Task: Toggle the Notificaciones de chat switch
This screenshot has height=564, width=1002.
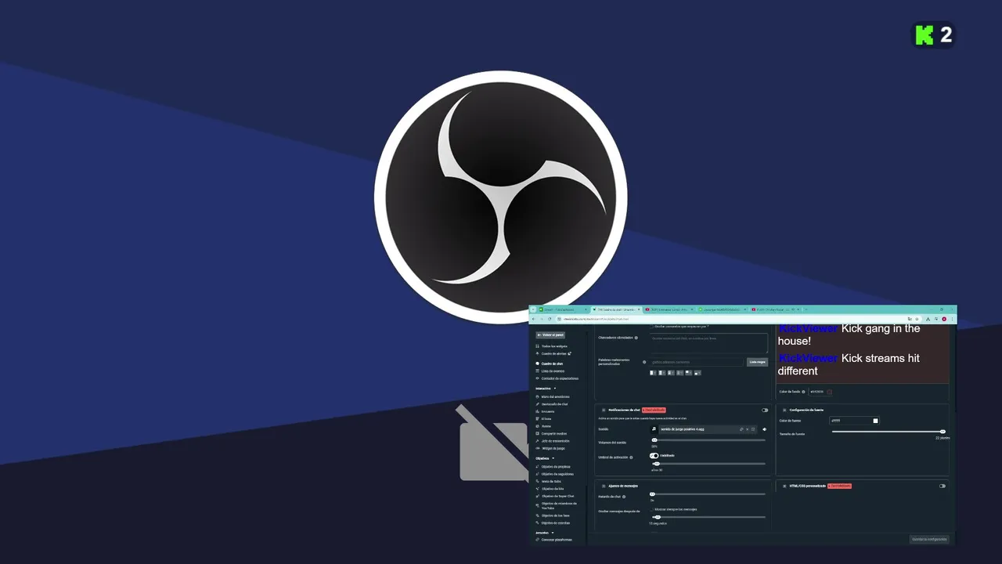Action: tap(765, 410)
